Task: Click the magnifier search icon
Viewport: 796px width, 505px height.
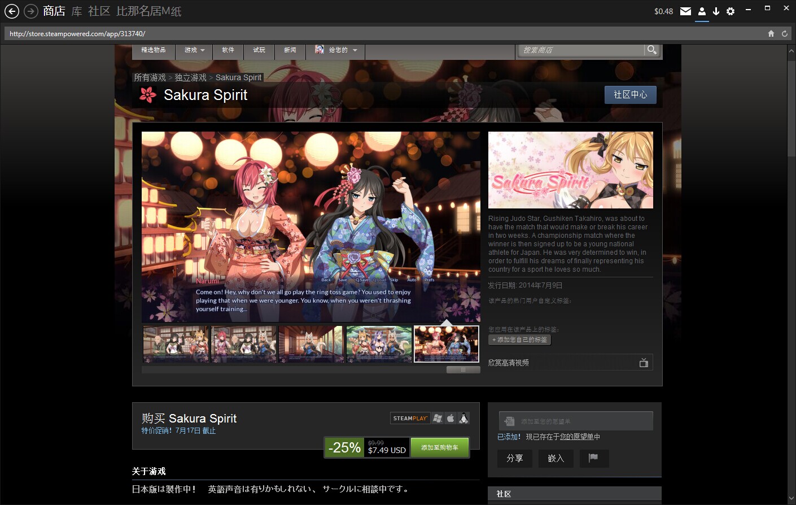Action: point(652,50)
